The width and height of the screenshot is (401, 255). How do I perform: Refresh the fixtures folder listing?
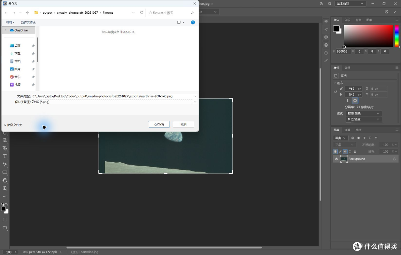[x=141, y=13]
